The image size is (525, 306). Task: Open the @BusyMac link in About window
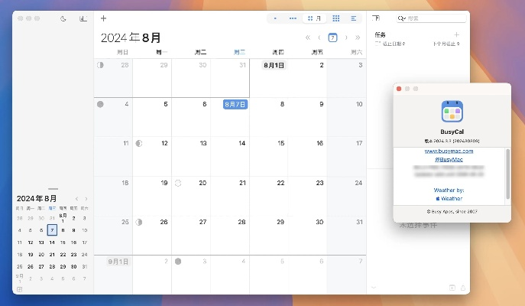point(449,160)
